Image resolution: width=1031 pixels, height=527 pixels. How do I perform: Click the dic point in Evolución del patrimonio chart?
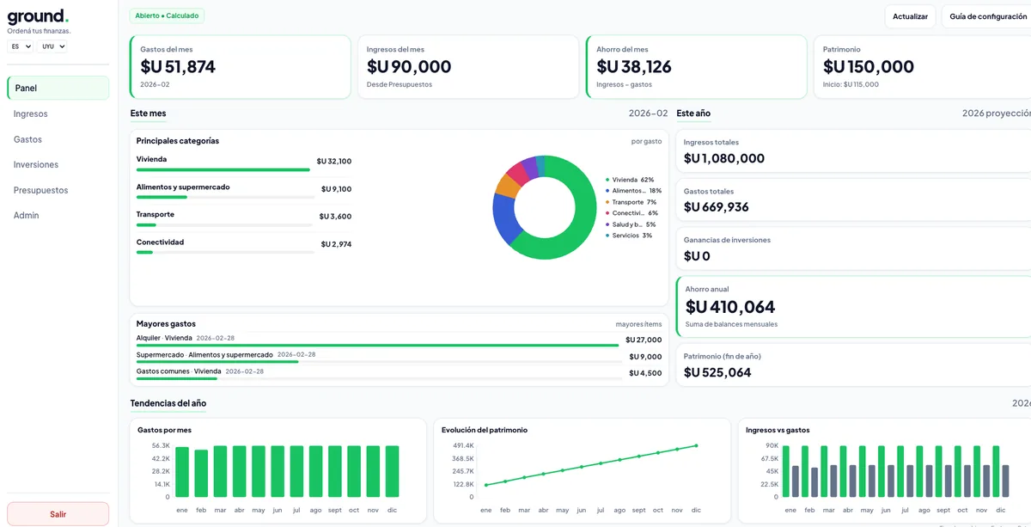tap(696, 445)
